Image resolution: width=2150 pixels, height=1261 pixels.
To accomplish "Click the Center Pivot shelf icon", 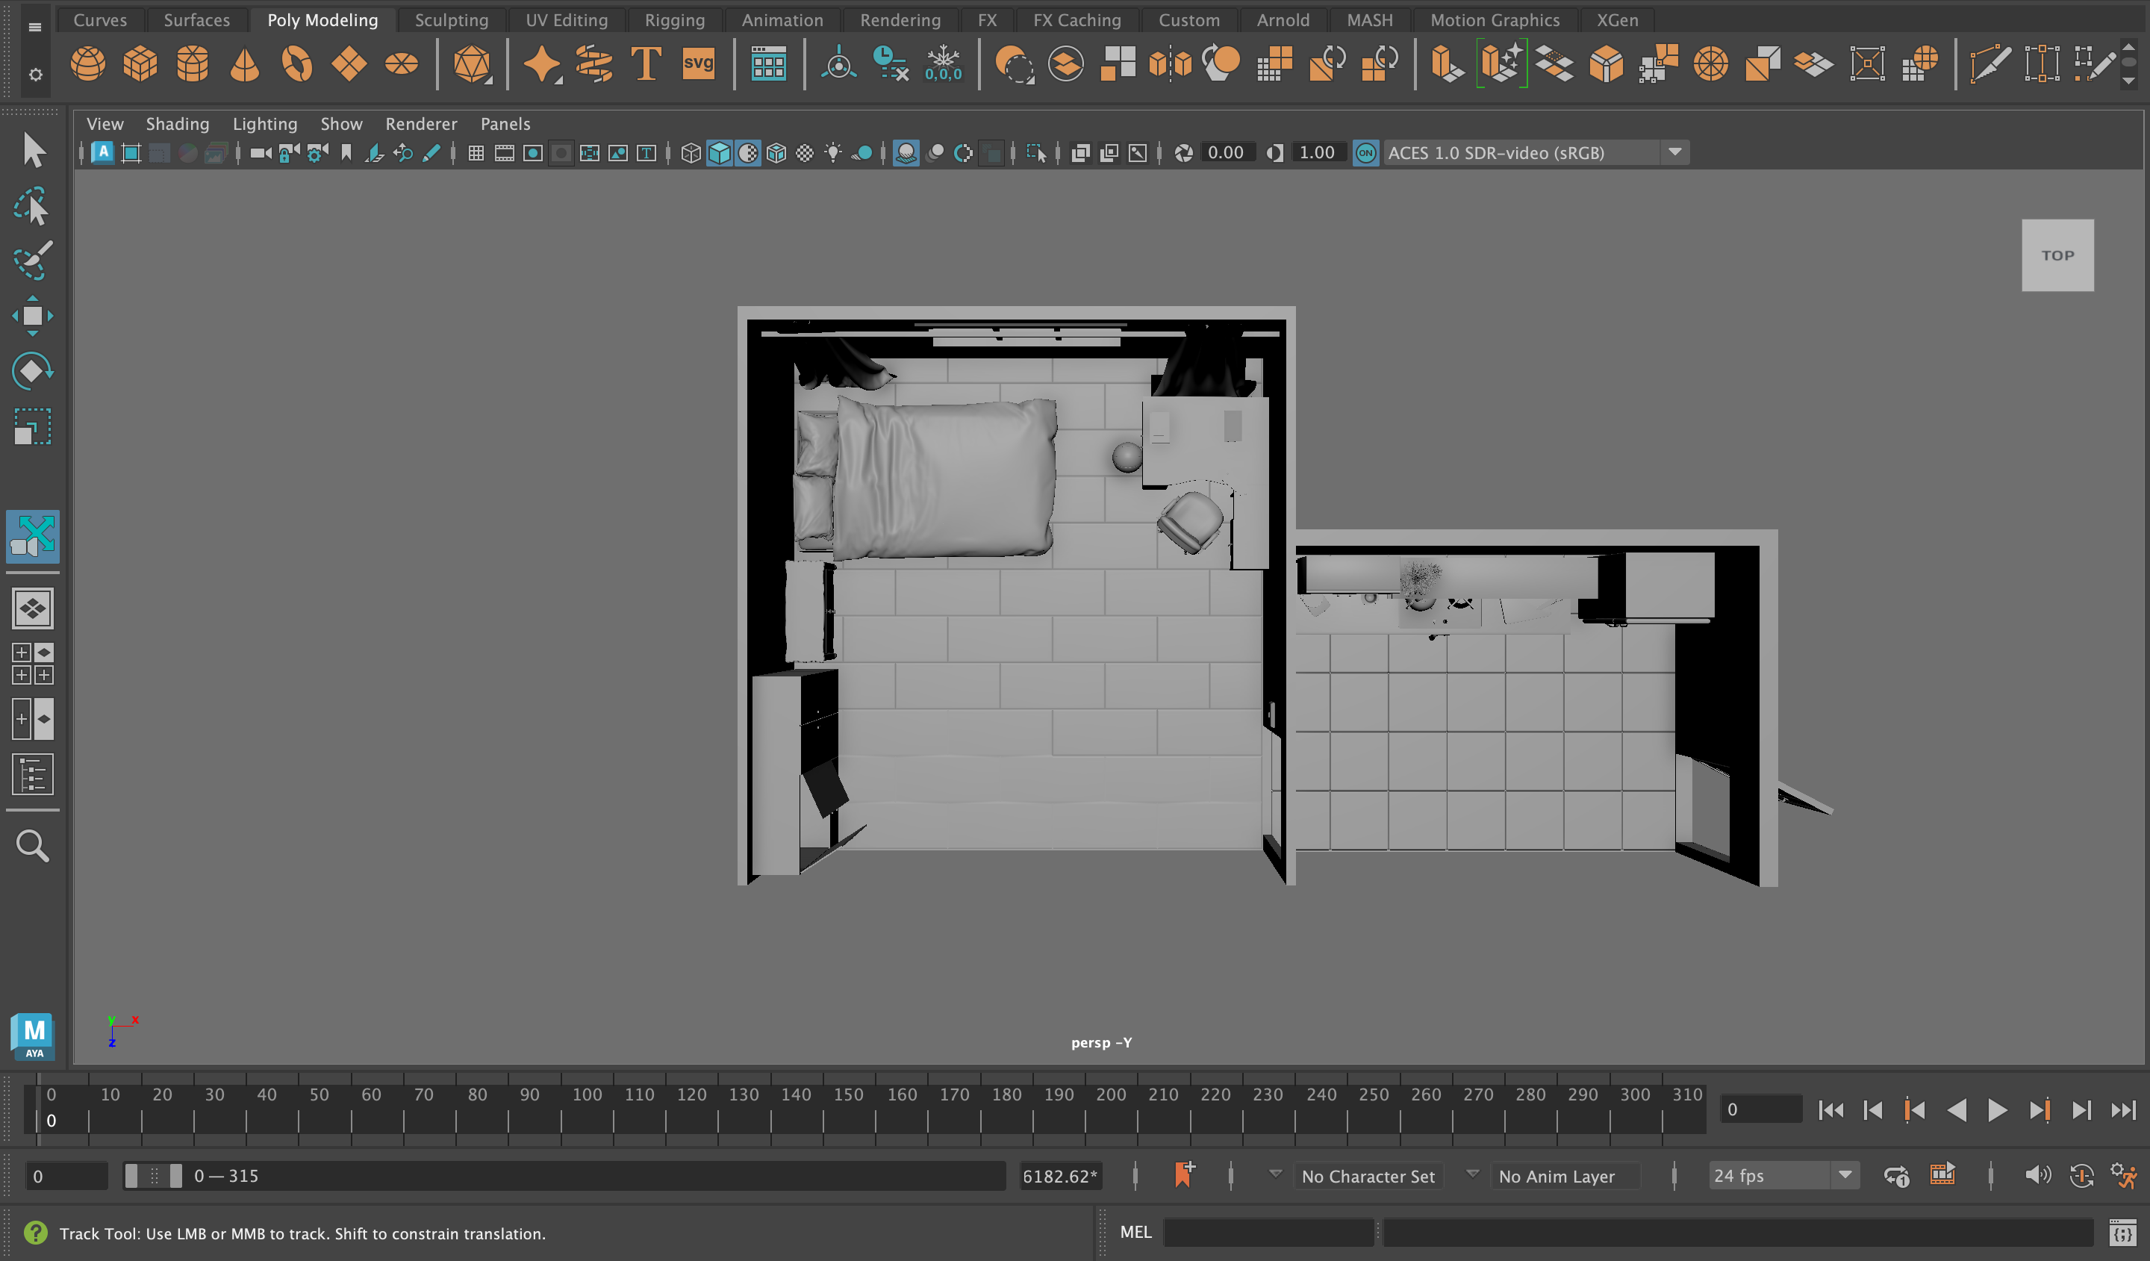I will (838, 64).
